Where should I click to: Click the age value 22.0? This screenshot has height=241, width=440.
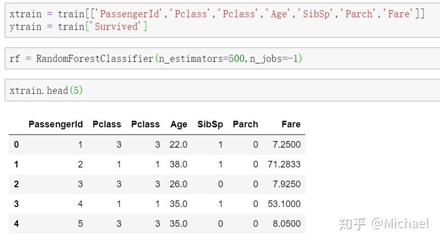click(x=178, y=145)
